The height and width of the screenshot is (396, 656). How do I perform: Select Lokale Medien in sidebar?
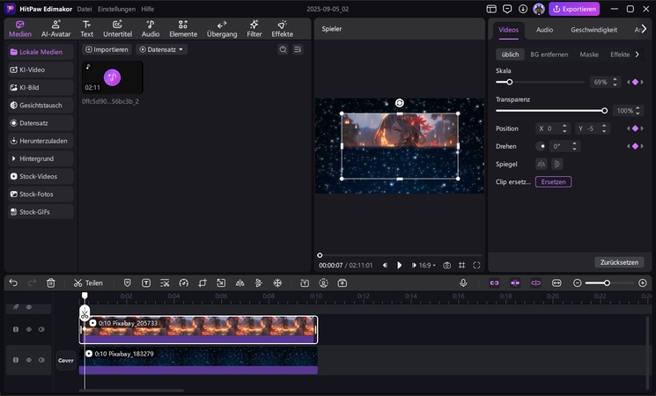pyautogui.click(x=41, y=52)
